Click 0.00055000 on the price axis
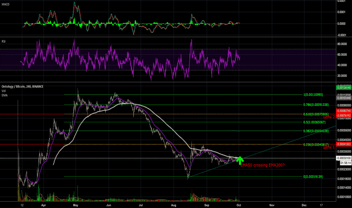Screen dimensions: 352x208 tap(344, 130)
